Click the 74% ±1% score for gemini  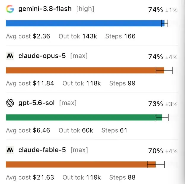[163, 10]
